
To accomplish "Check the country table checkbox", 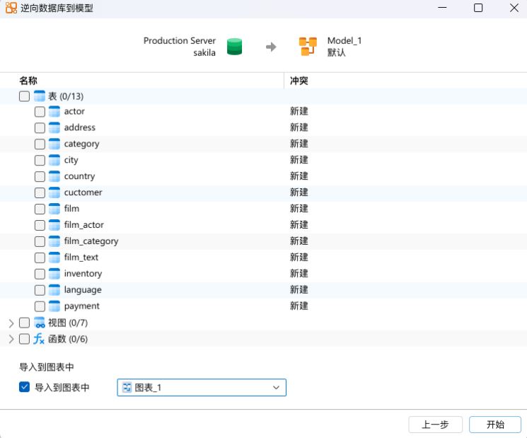I will point(40,176).
